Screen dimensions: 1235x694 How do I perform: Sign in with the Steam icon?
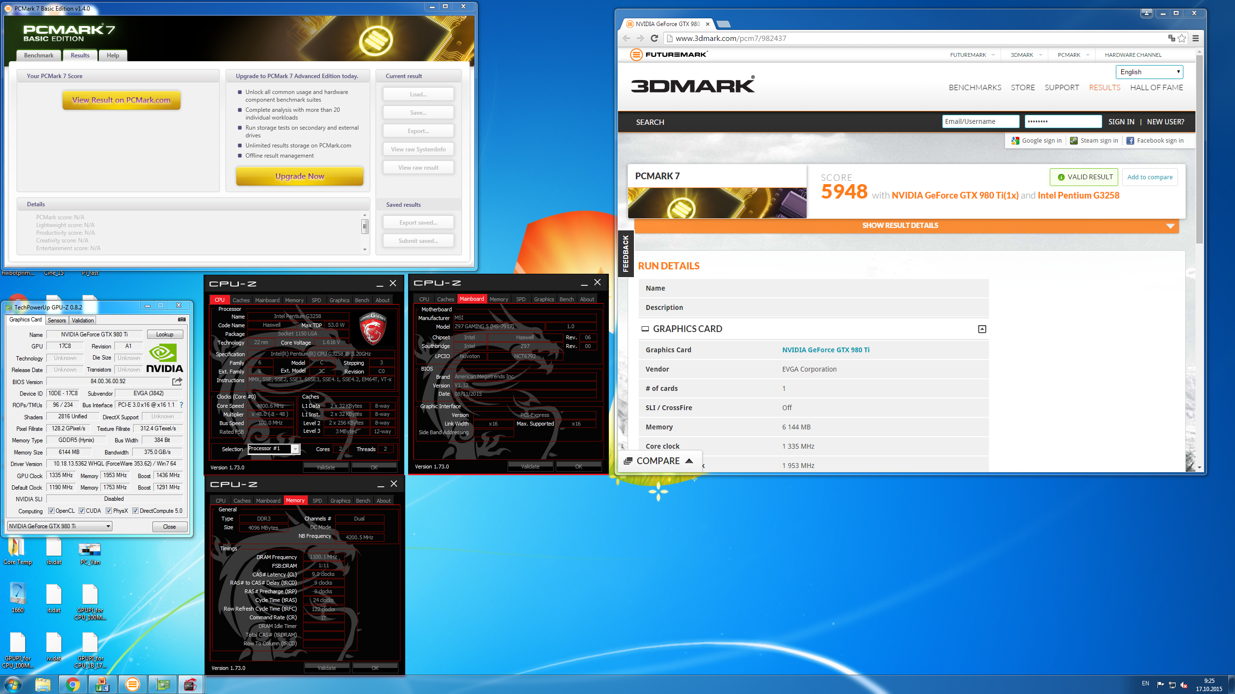1073,141
